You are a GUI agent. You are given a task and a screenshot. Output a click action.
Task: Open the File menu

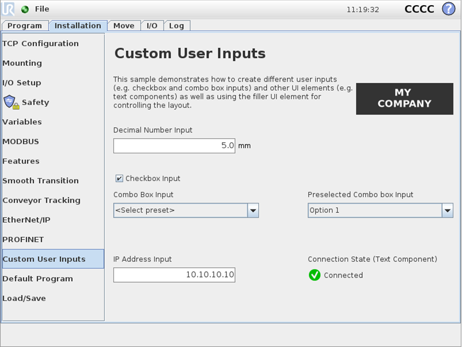[42, 9]
